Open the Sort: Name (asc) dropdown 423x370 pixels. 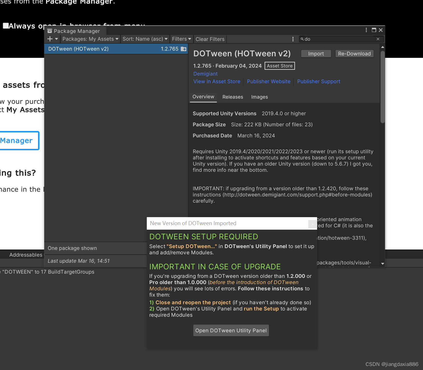(145, 39)
